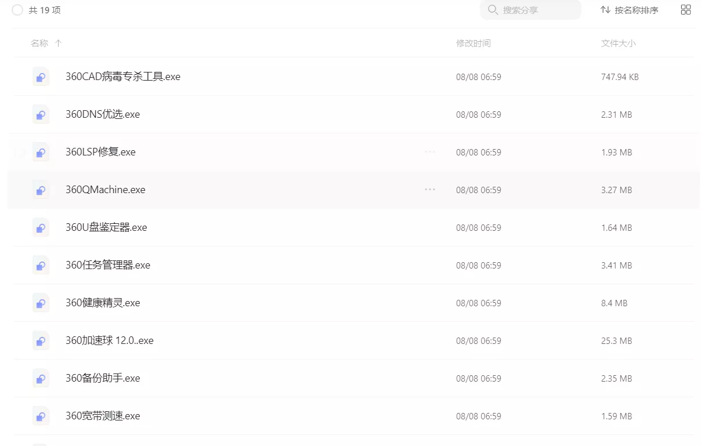Viewport: 701px width, 446px height.
Task: Click the modified time of 360CAD病毒专杀工具.exe
Action: (479, 77)
